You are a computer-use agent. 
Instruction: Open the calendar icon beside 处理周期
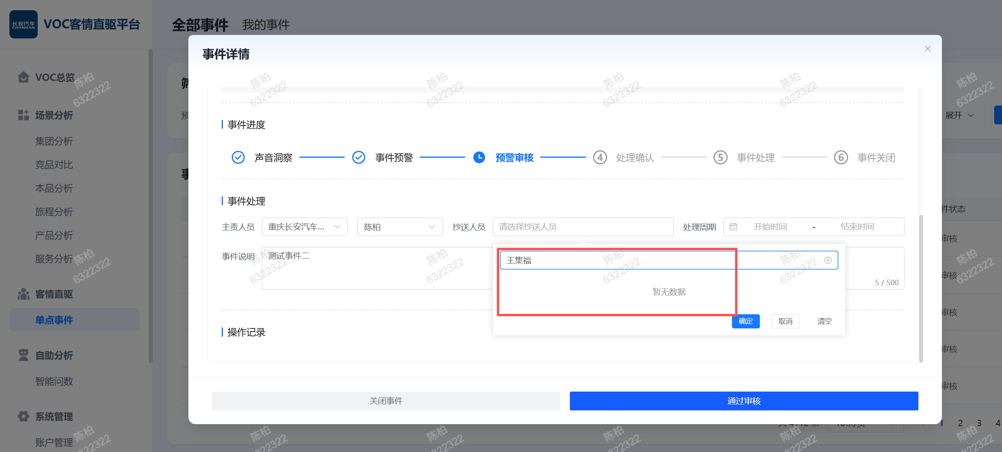tap(734, 227)
